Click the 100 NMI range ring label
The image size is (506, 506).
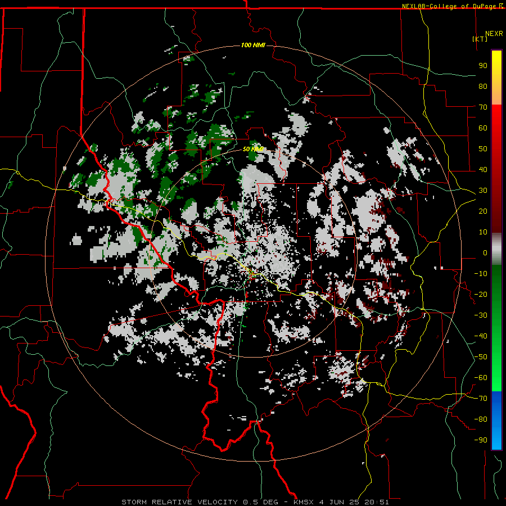[253, 45]
